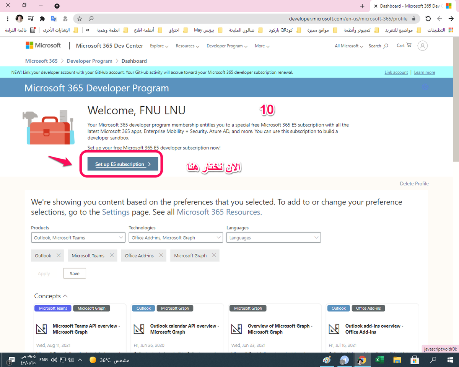The image size is (459, 367).
Task: Click the Windows Start button
Action: click(x=450, y=360)
